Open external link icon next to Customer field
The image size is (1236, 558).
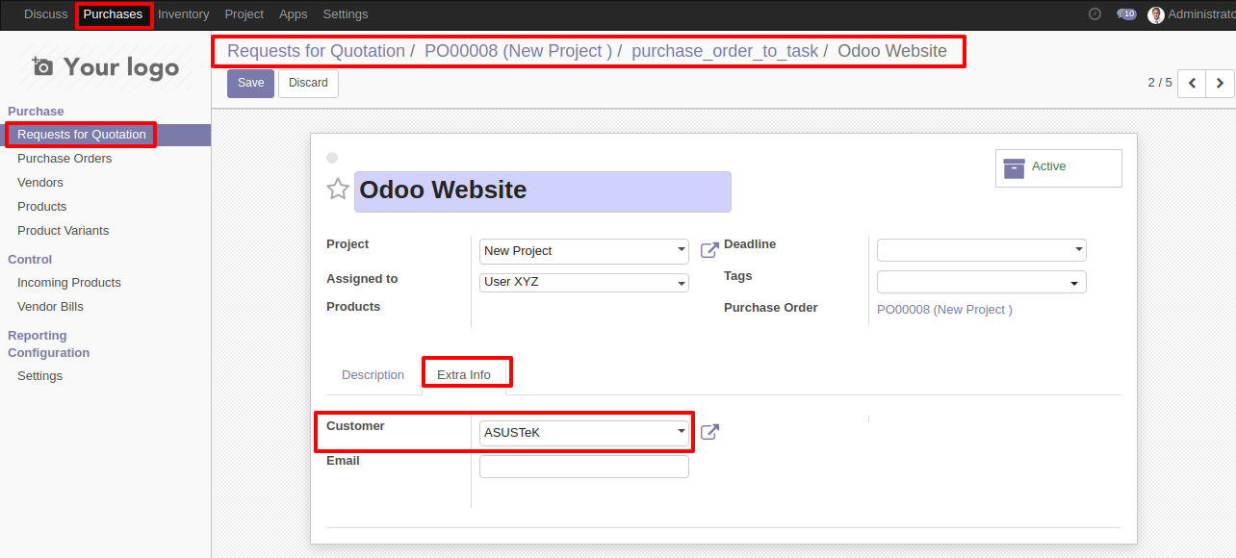[709, 432]
